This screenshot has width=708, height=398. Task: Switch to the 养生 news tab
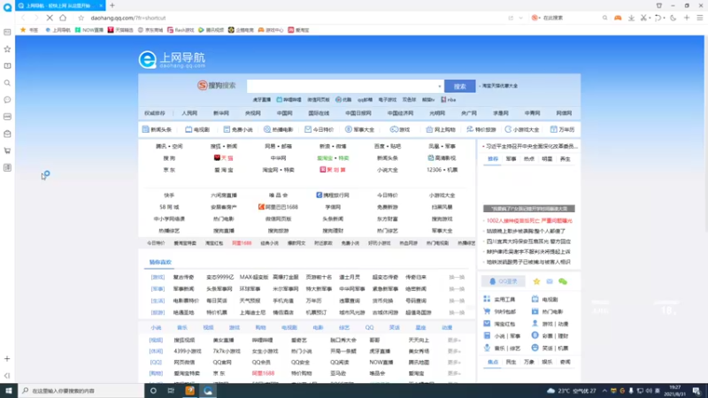565,159
